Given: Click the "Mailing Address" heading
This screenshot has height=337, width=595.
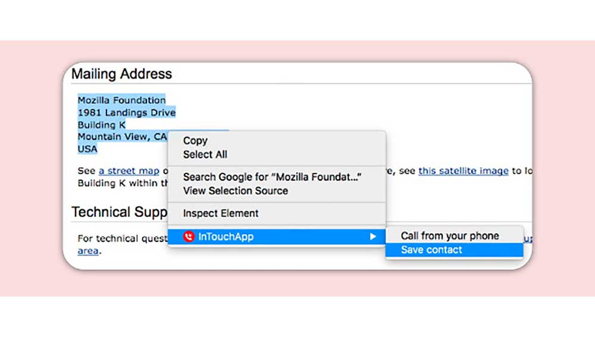Looking at the screenshot, I should [121, 74].
